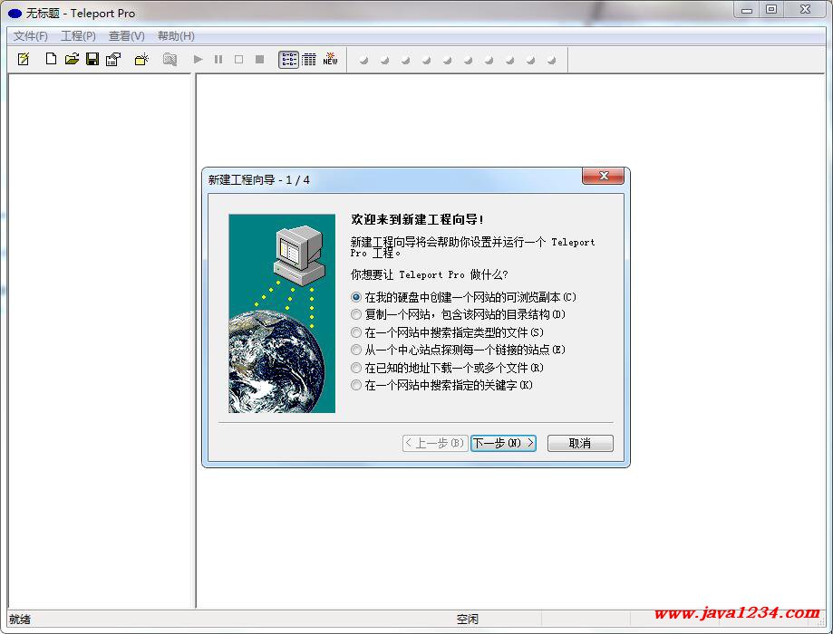The height and width of the screenshot is (634, 833).
Task: Launch the New Project Wizard toolbar icon
Action: pos(24,59)
